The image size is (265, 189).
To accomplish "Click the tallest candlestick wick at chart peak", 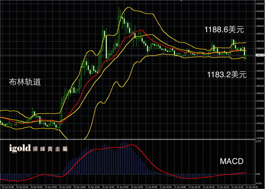I will click(119, 12).
